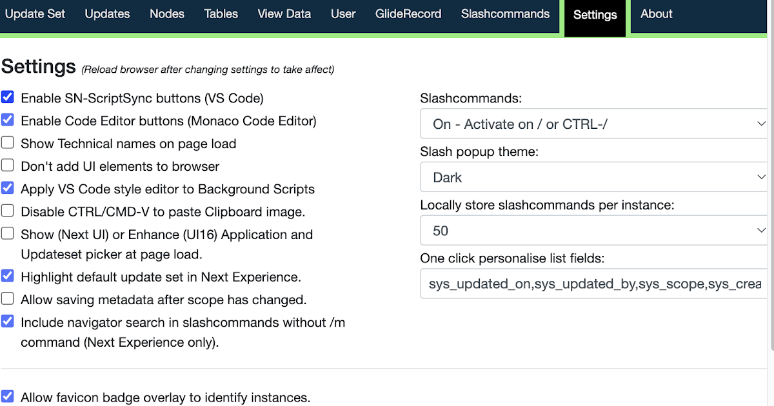Image resolution: width=774 pixels, height=406 pixels.
Task: Go to the Nodes tab
Action: [x=167, y=14]
